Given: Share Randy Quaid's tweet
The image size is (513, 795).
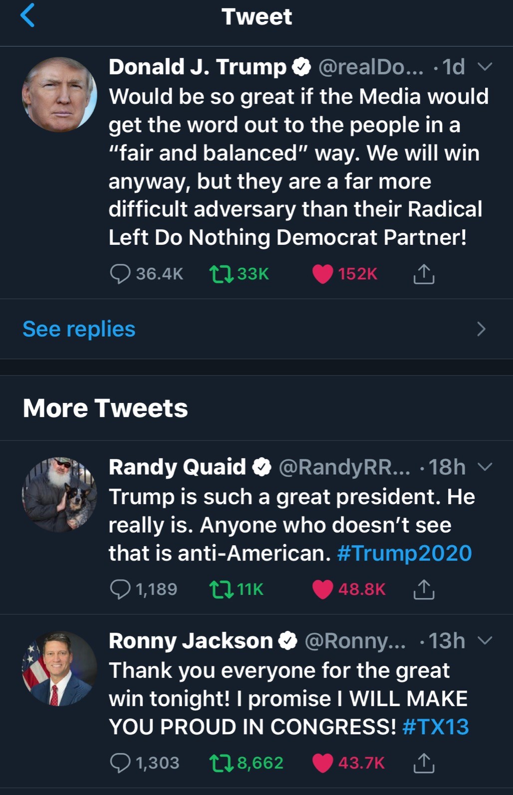Looking at the screenshot, I should coord(424,589).
